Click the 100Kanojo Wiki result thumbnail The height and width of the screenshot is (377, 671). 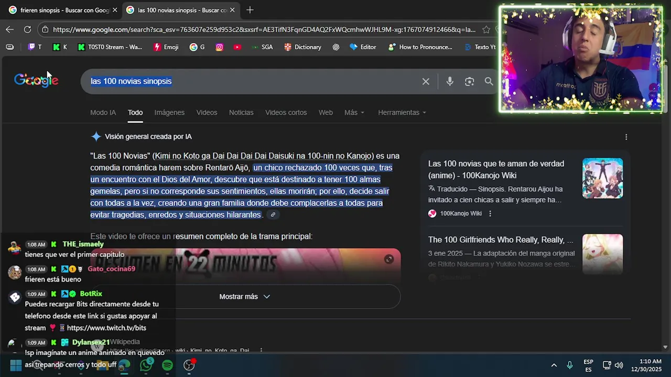pyautogui.click(x=602, y=178)
